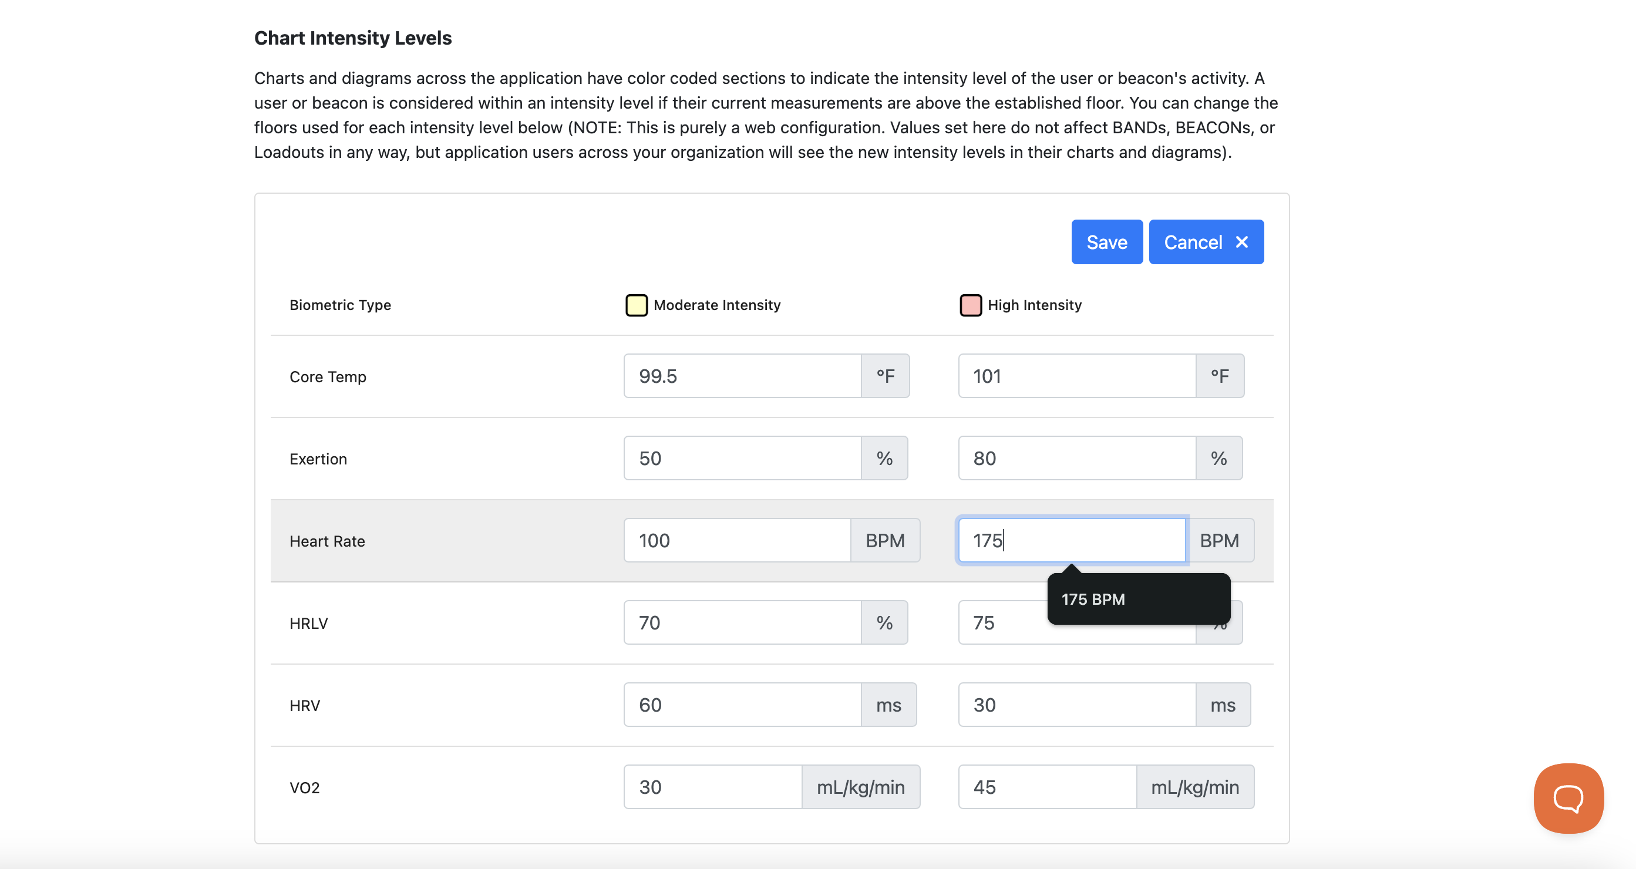
Task: Edit the high intensity Exertion value of 80
Action: (1073, 457)
